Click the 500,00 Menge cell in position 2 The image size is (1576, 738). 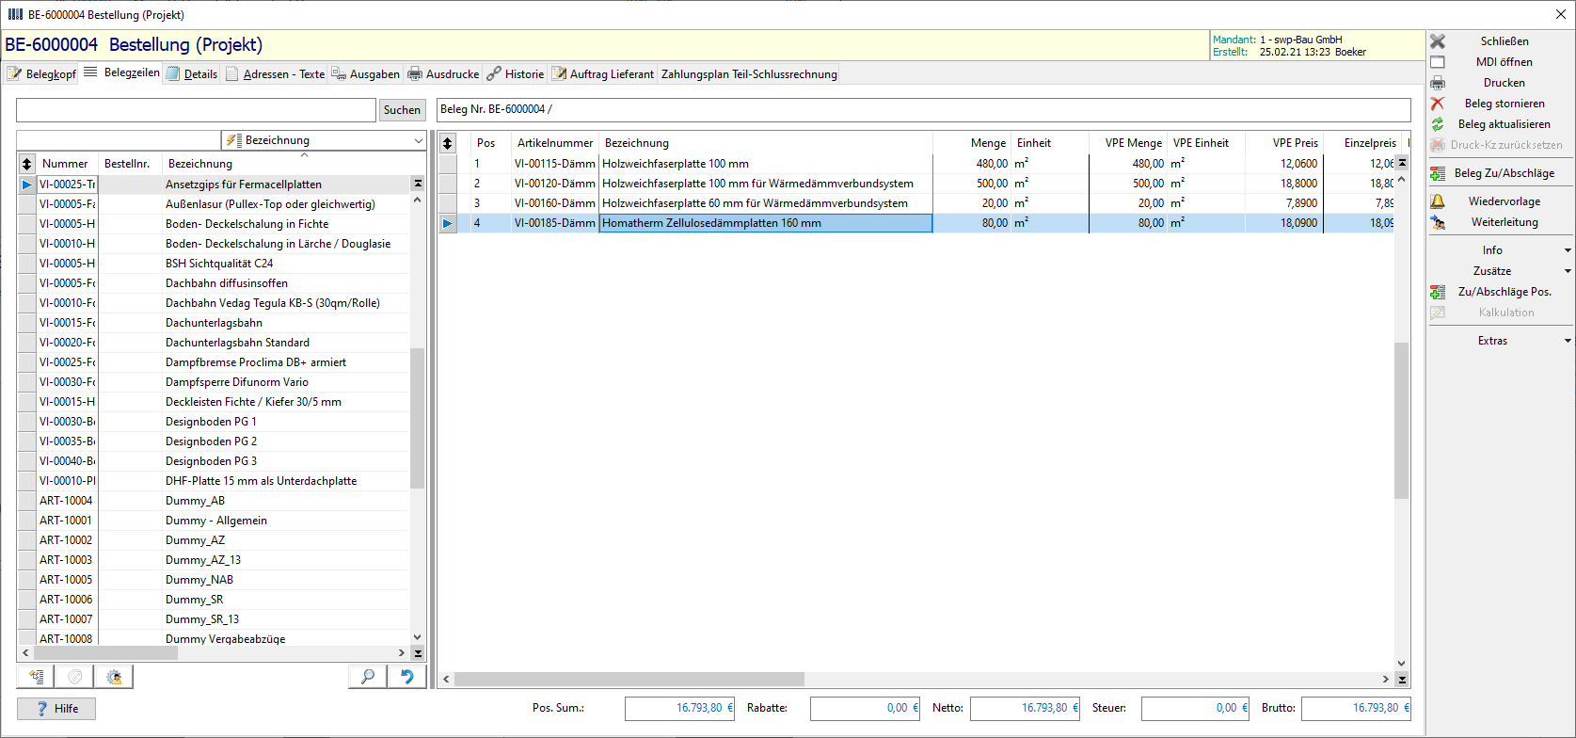[973, 184]
